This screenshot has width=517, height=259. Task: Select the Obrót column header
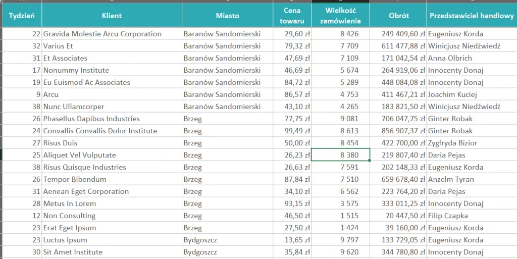coord(398,16)
